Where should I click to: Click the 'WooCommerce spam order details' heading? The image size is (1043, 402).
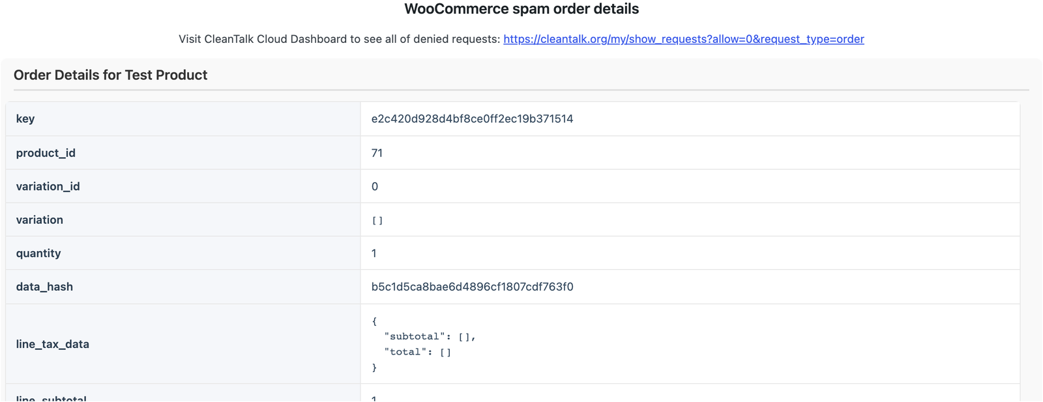click(521, 9)
